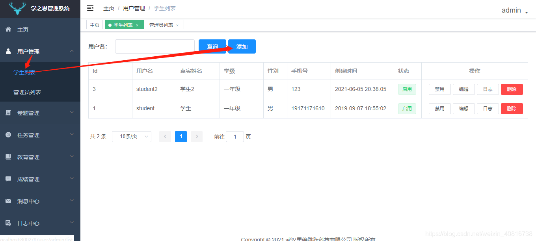Click the home icon beside 主页

(x=8, y=29)
